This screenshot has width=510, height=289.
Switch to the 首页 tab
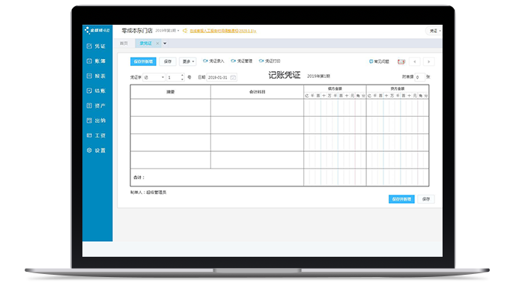point(124,43)
